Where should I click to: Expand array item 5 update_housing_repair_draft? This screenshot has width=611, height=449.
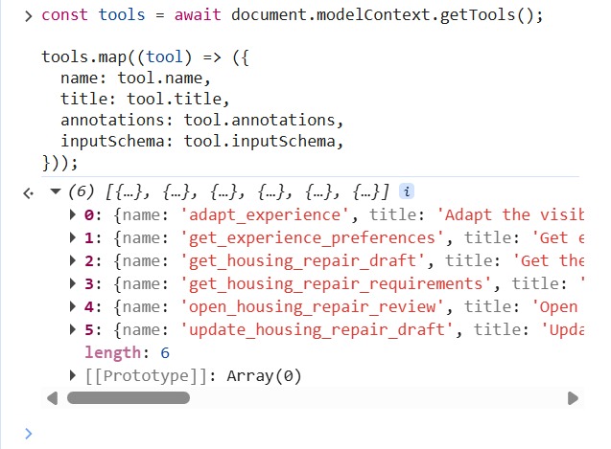click(73, 329)
